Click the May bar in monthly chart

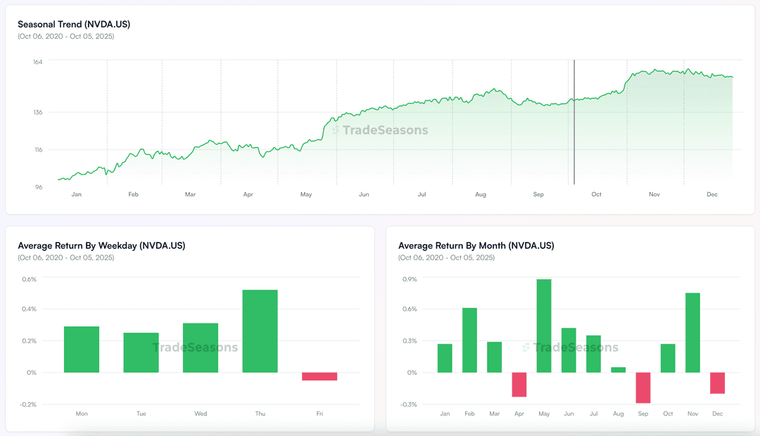[544, 326]
